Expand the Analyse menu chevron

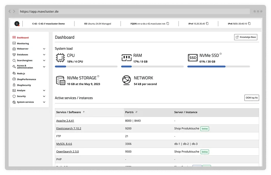pyautogui.click(x=44, y=90)
